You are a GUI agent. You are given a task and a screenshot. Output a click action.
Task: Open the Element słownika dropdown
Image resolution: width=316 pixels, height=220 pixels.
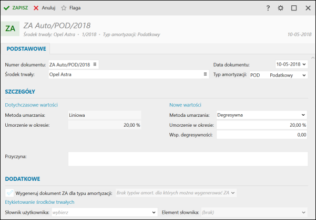click(x=303, y=212)
